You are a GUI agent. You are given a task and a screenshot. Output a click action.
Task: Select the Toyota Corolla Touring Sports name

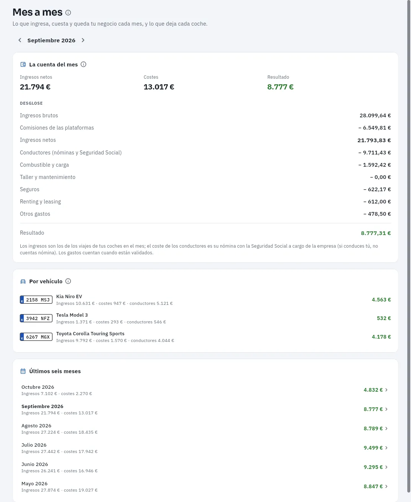(90, 334)
